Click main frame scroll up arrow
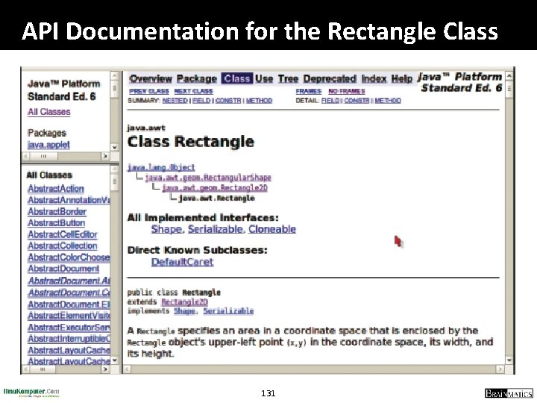Screen dimensions: 537x403 509,75
